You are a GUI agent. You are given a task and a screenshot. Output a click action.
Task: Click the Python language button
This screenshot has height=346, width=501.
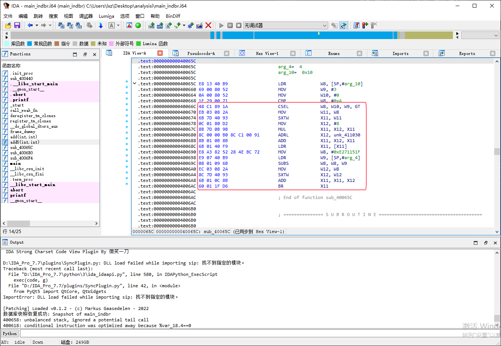pyautogui.click(x=10, y=333)
